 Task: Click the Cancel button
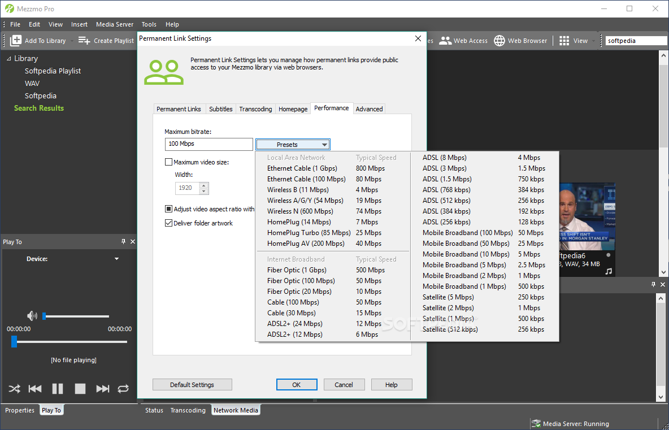tap(344, 385)
